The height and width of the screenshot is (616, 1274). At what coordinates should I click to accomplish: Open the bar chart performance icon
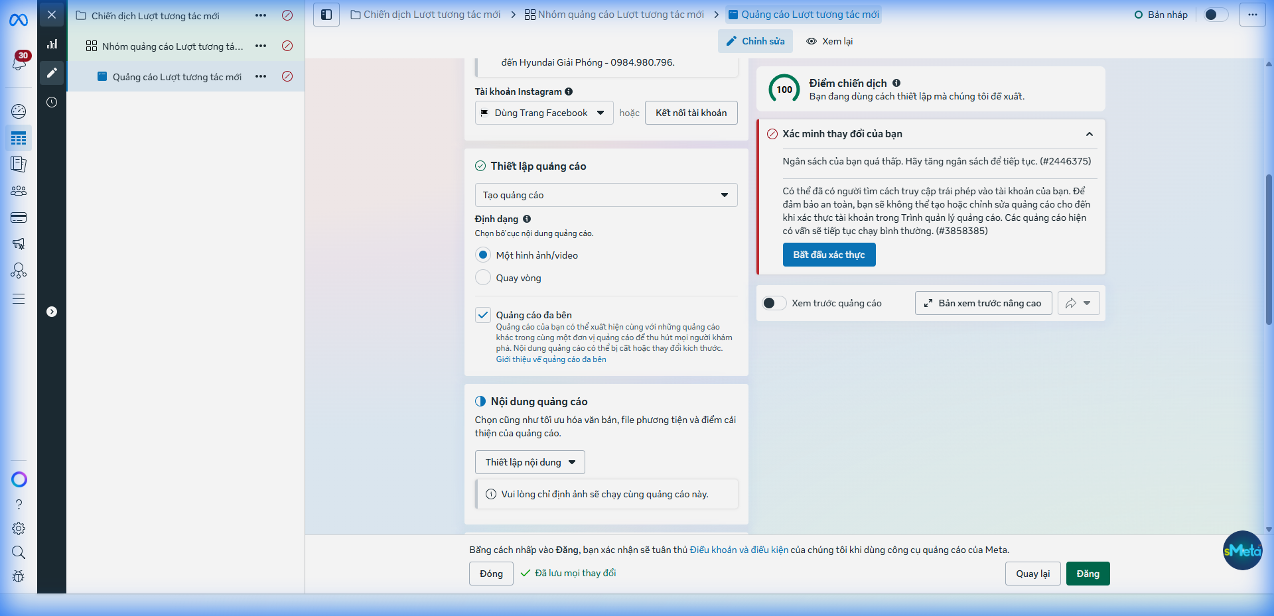(52, 44)
